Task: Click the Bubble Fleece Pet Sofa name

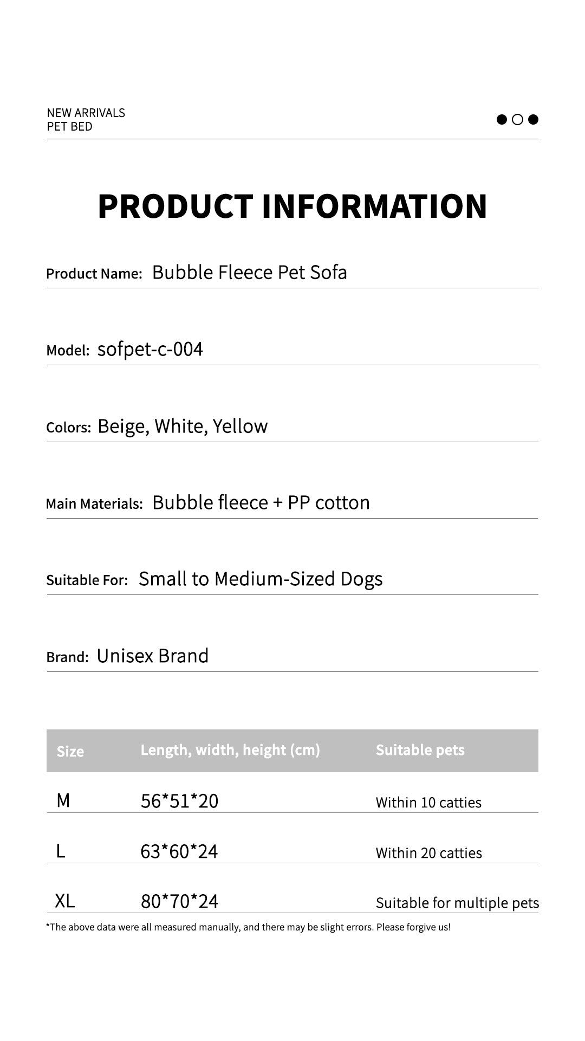Action: pos(249,272)
